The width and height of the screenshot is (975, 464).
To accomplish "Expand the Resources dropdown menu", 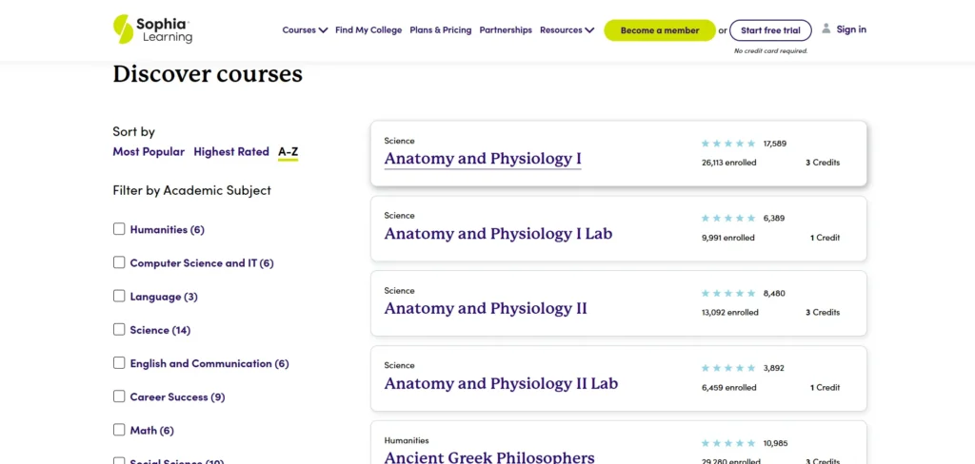I will pyautogui.click(x=561, y=30).
